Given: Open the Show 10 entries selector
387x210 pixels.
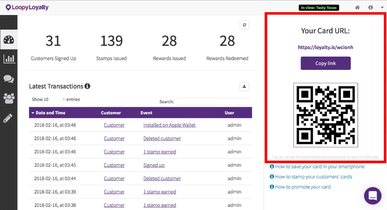Looking at the screenshot, I should pos(48,99).
